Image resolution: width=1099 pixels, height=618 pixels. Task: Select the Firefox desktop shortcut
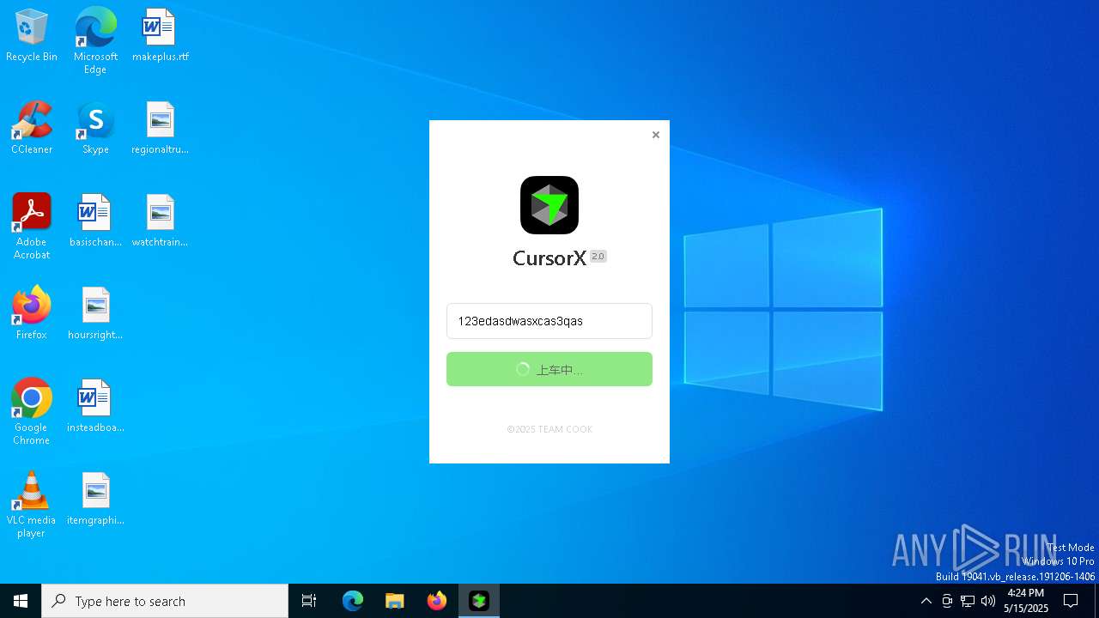32,314
